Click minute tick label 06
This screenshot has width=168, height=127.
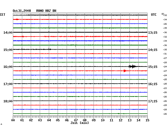(67, 120)
